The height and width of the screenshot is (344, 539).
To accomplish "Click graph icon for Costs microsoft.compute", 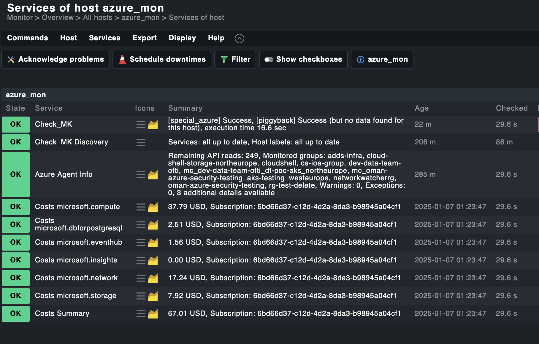I will coord(153,207).
